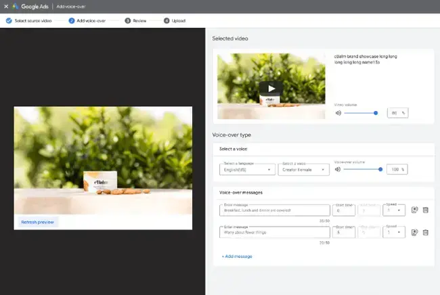Adjust the Voice-over volume slider
The image size is (440, 295).
[380, 169]
